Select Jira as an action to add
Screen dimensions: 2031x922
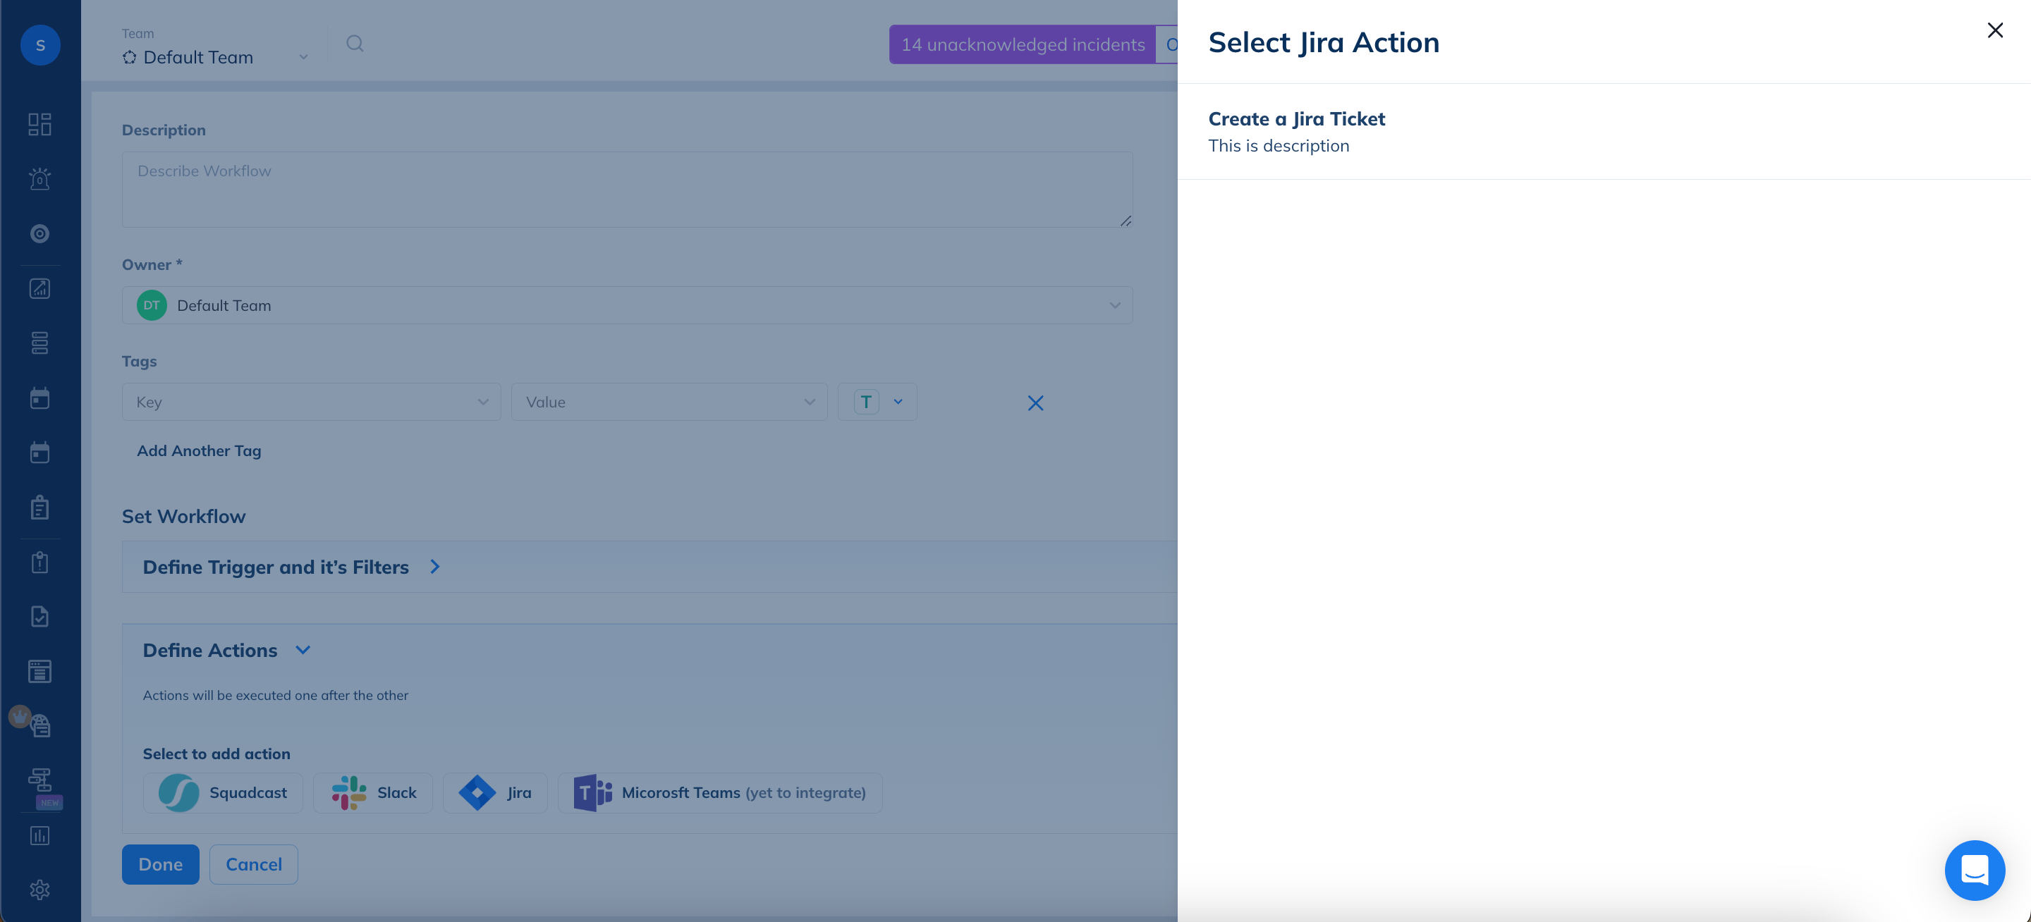tap(495, 793)
